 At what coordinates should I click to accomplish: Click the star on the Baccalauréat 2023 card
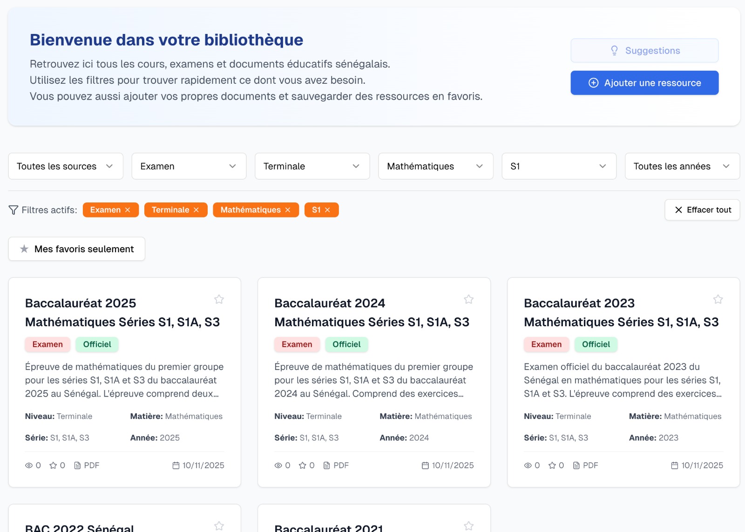click(x=718, y=299)
